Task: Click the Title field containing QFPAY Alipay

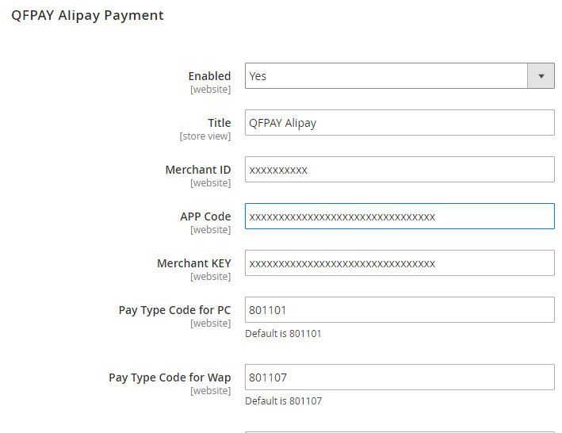Action: click(399, 123)
